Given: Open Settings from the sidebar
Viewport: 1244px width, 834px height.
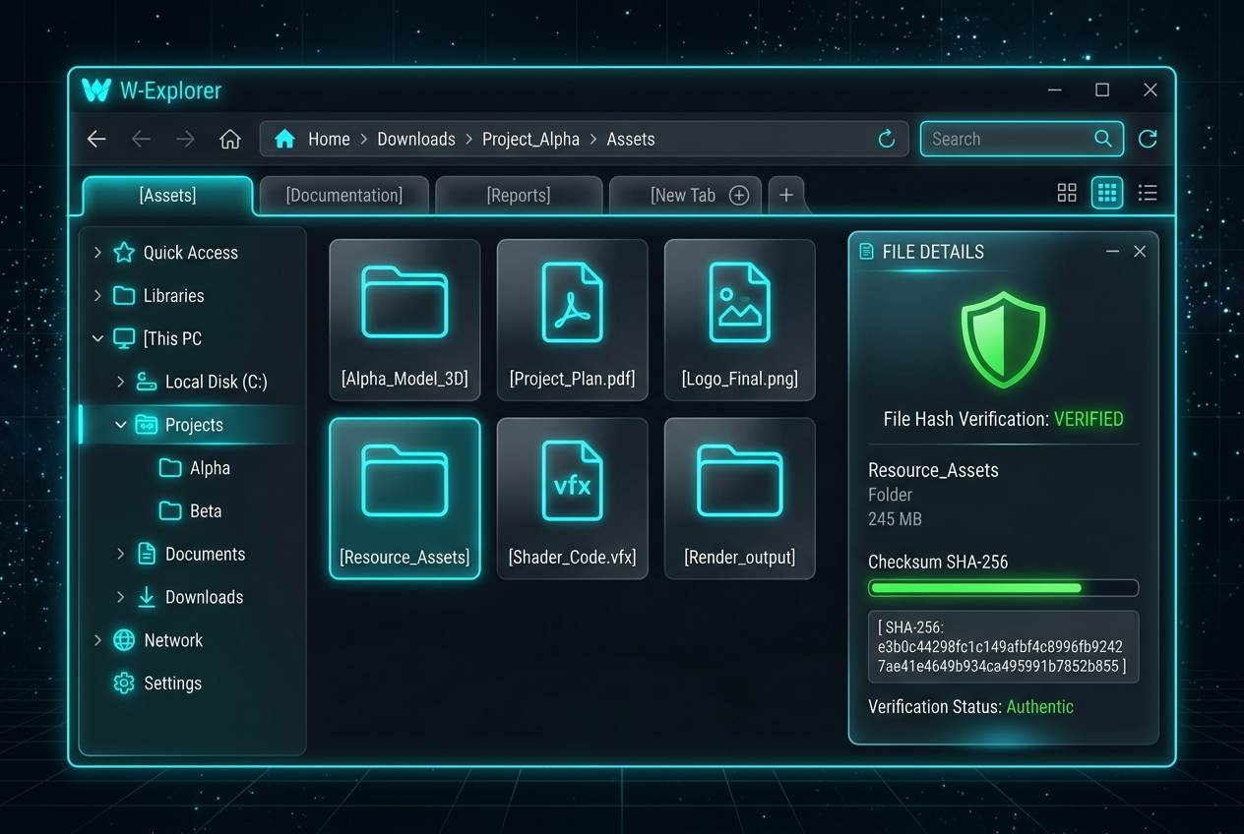Looking at the screenshot, I should point(157,683).
